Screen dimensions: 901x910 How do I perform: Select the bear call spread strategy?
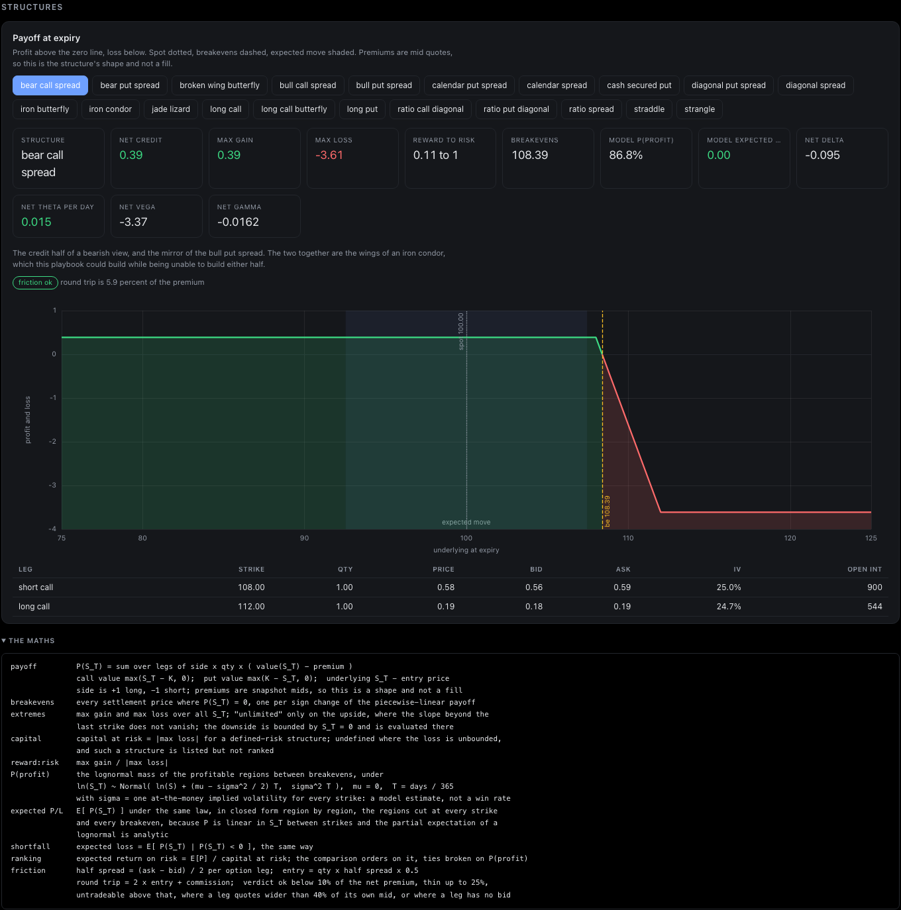(x=50, y=85)
